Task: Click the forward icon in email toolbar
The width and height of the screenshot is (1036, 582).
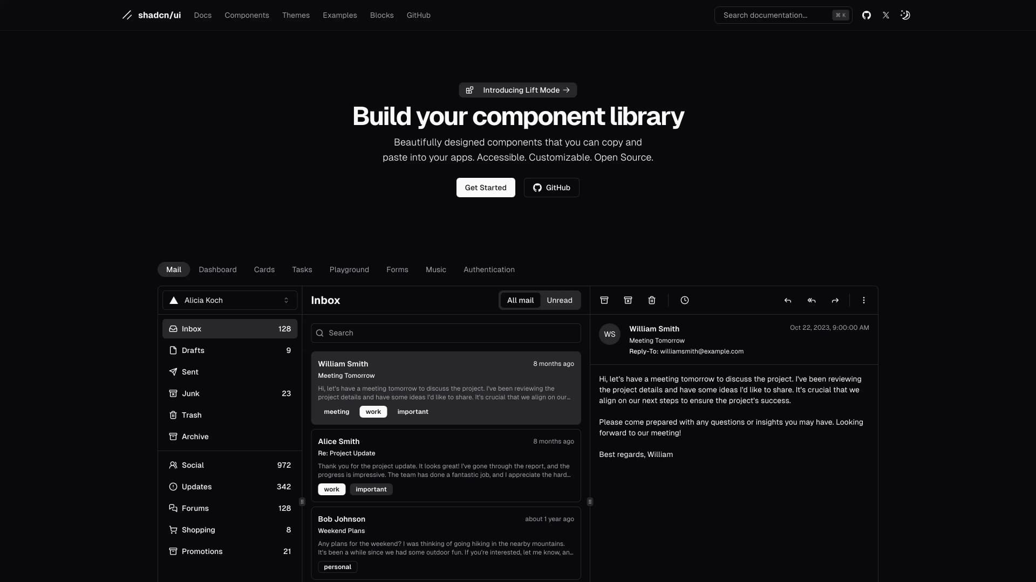Action: click(x=834, y=300)
